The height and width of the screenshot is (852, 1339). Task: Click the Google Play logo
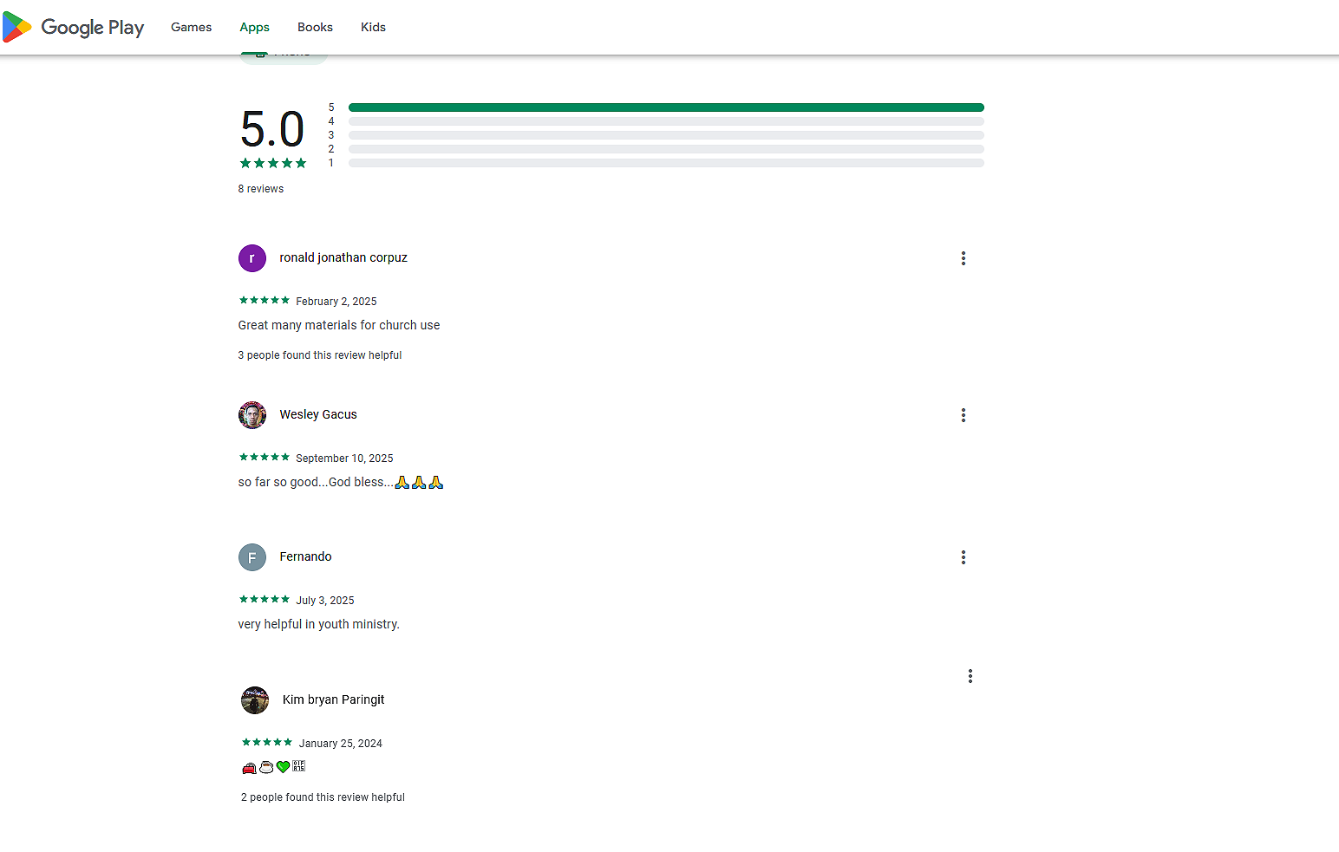pyautogui.click(x=74, y=28)
